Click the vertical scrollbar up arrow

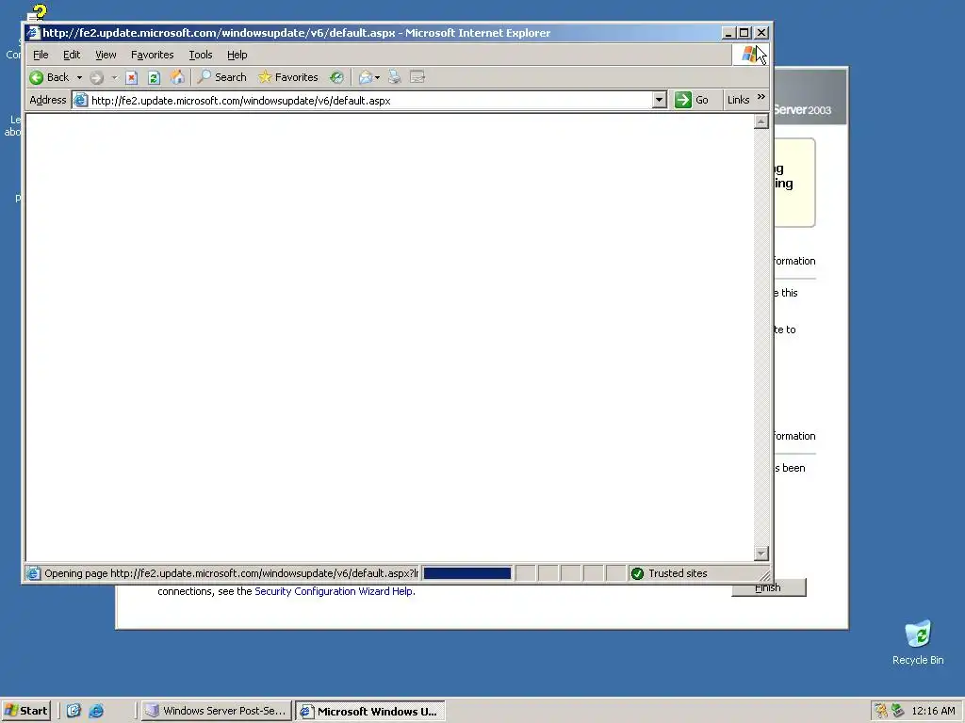[x=761, y=121]
